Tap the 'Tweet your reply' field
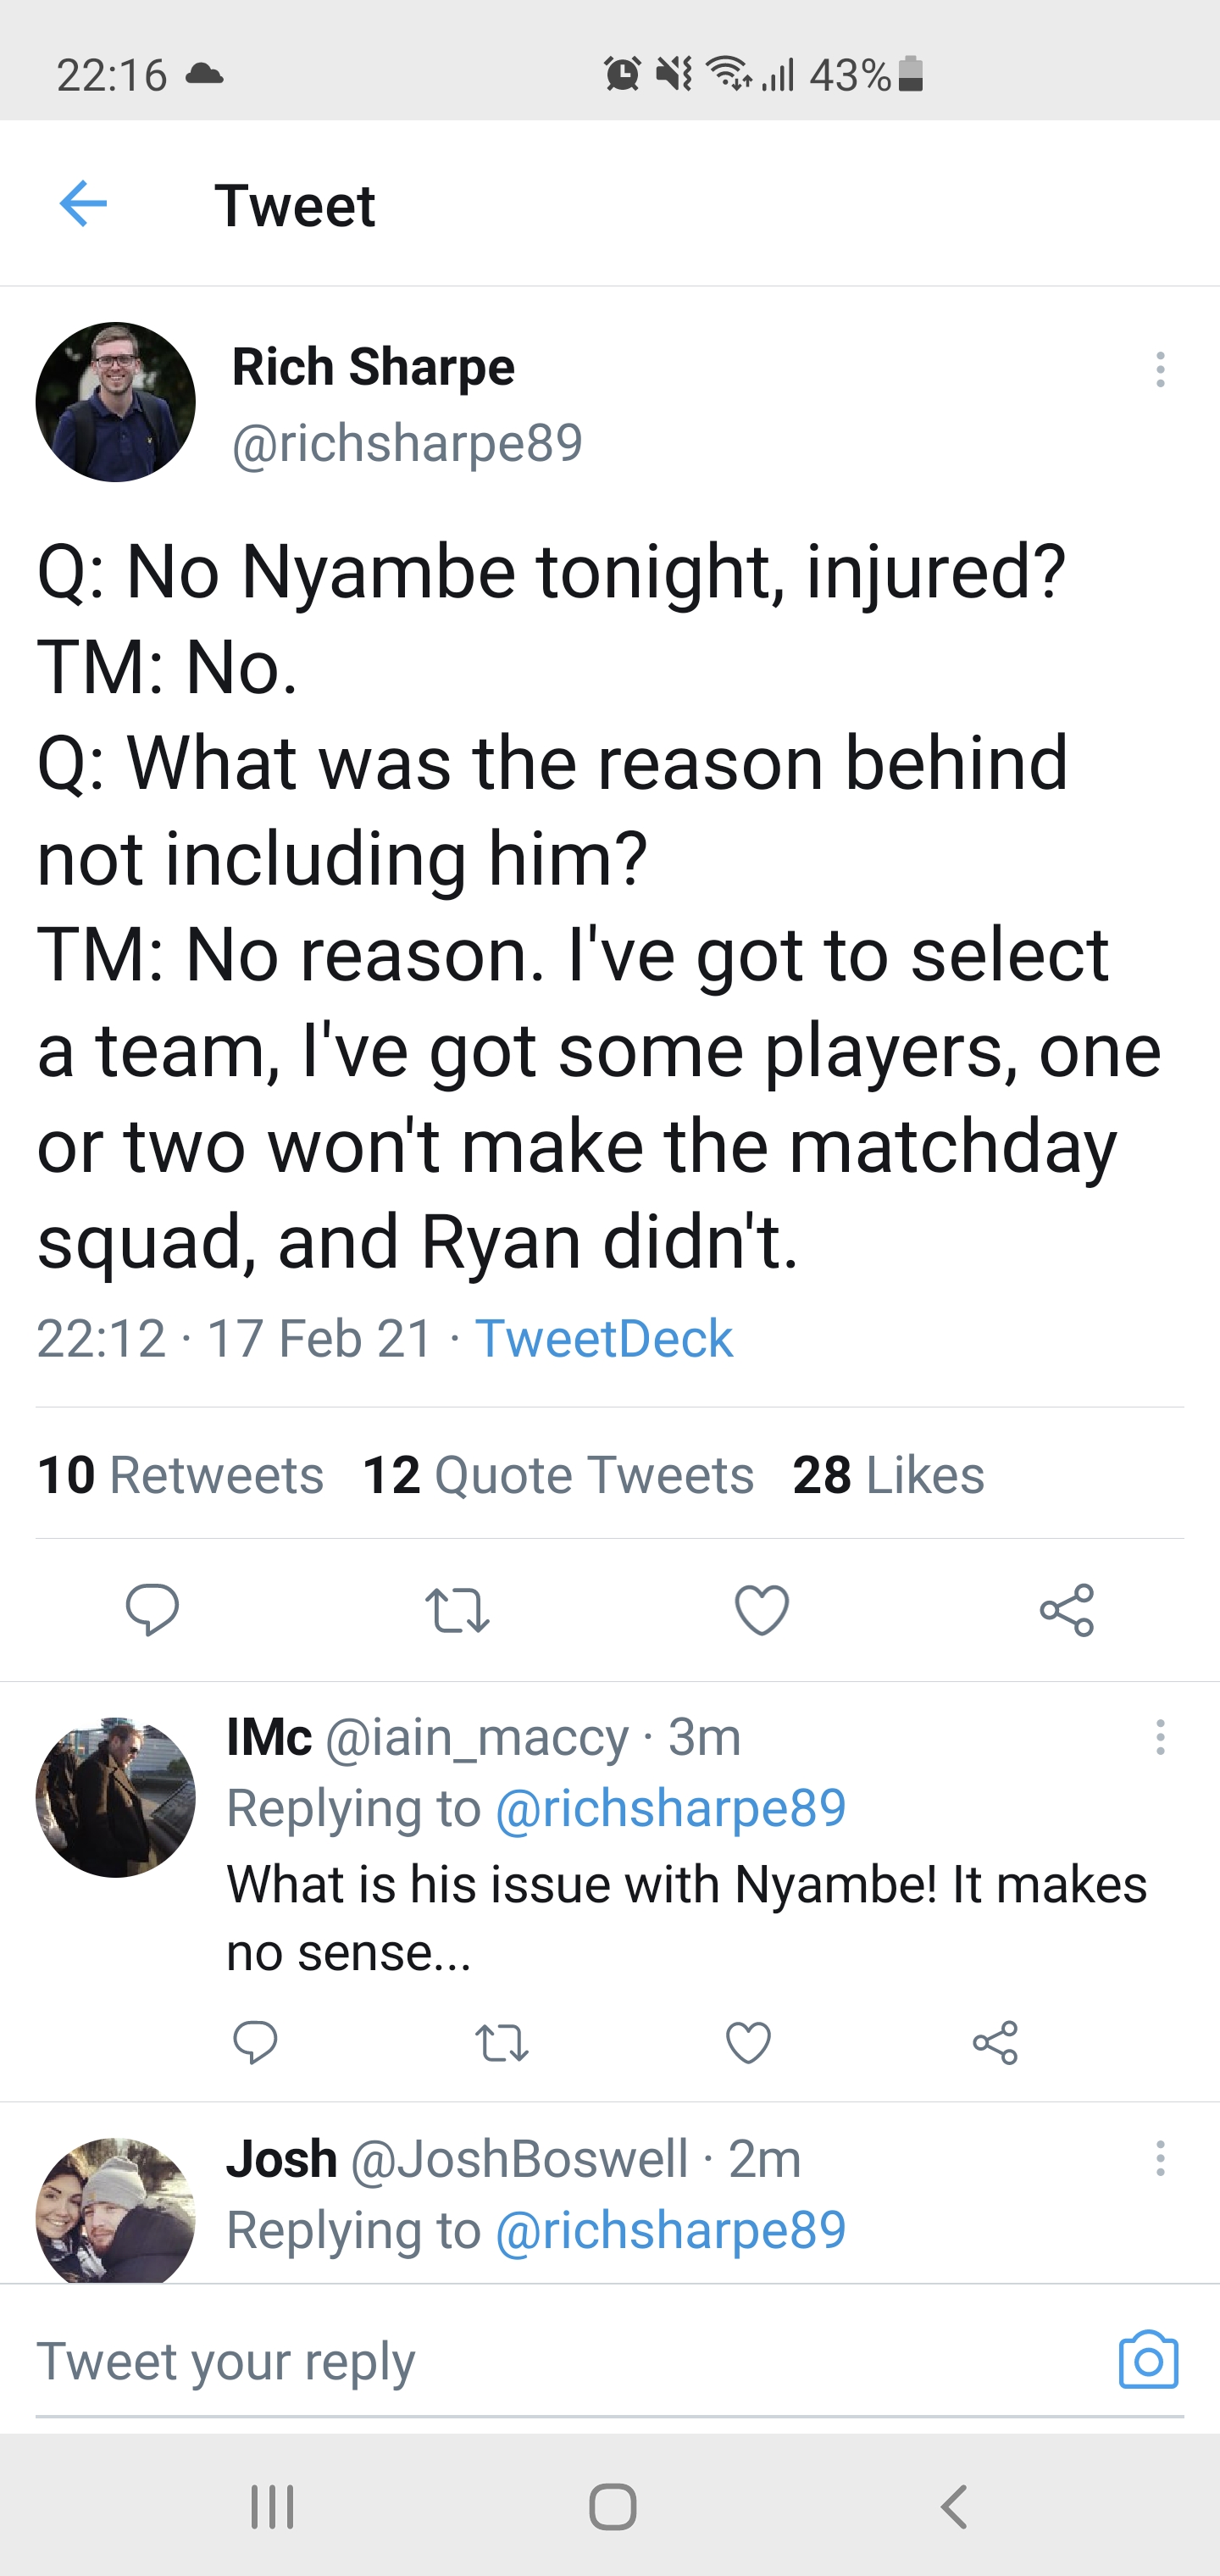Image resolution: width=1220 pixels, height=2576 pixels. 560,2362
